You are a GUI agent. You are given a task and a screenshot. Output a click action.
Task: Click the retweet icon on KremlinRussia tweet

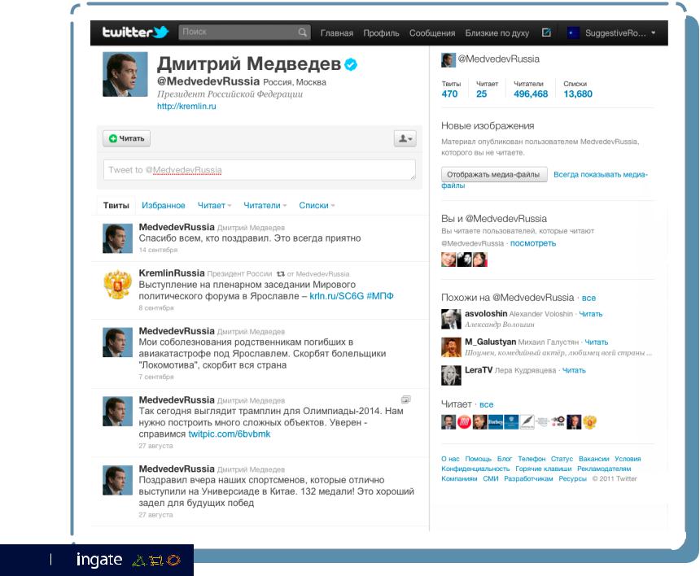pos(280,274)
